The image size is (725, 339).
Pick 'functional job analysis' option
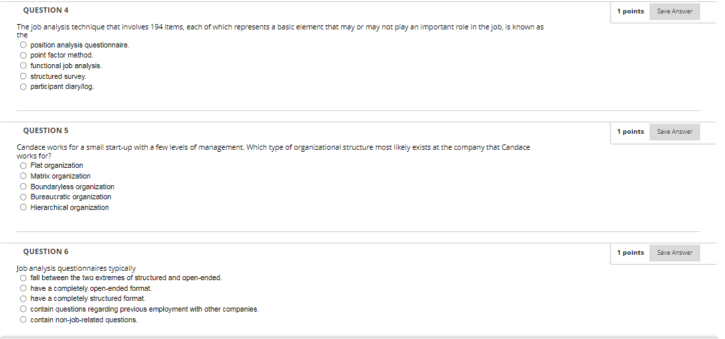(23, 66)
